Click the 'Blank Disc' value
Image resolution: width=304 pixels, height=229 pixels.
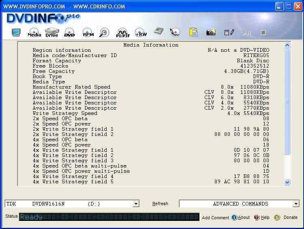(253, 61)
